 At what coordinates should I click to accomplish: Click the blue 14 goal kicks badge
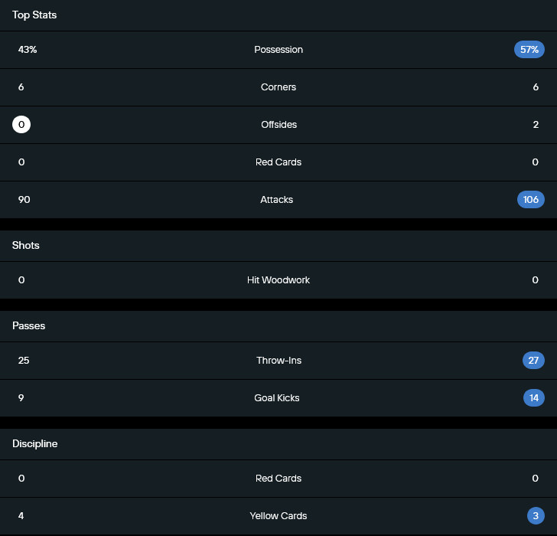(x=534, y=398)
